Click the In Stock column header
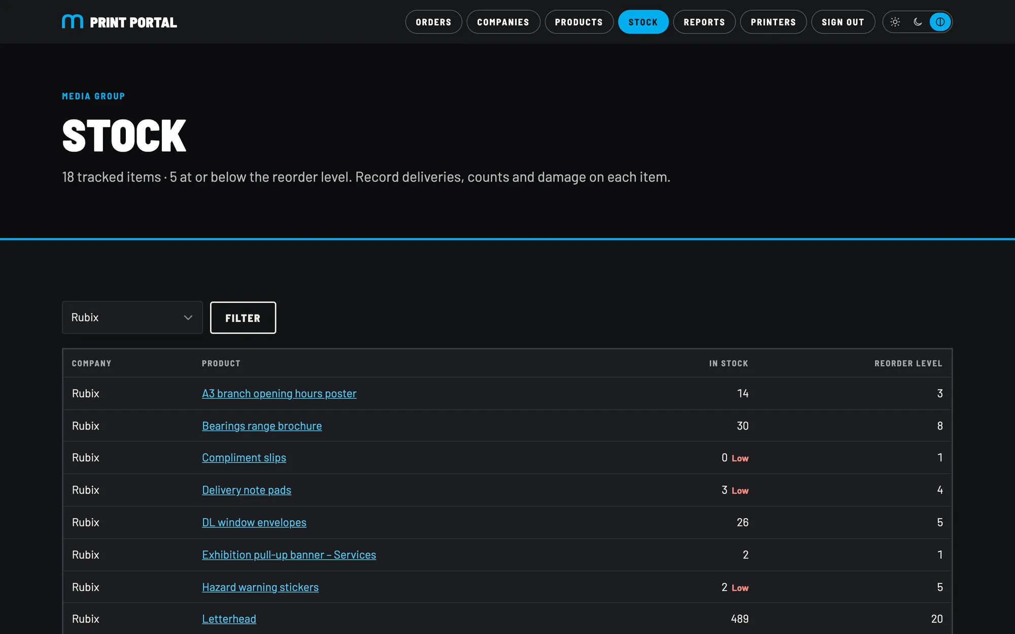The width and height of the screenshot is (1015, 634). tap(728, 363)
